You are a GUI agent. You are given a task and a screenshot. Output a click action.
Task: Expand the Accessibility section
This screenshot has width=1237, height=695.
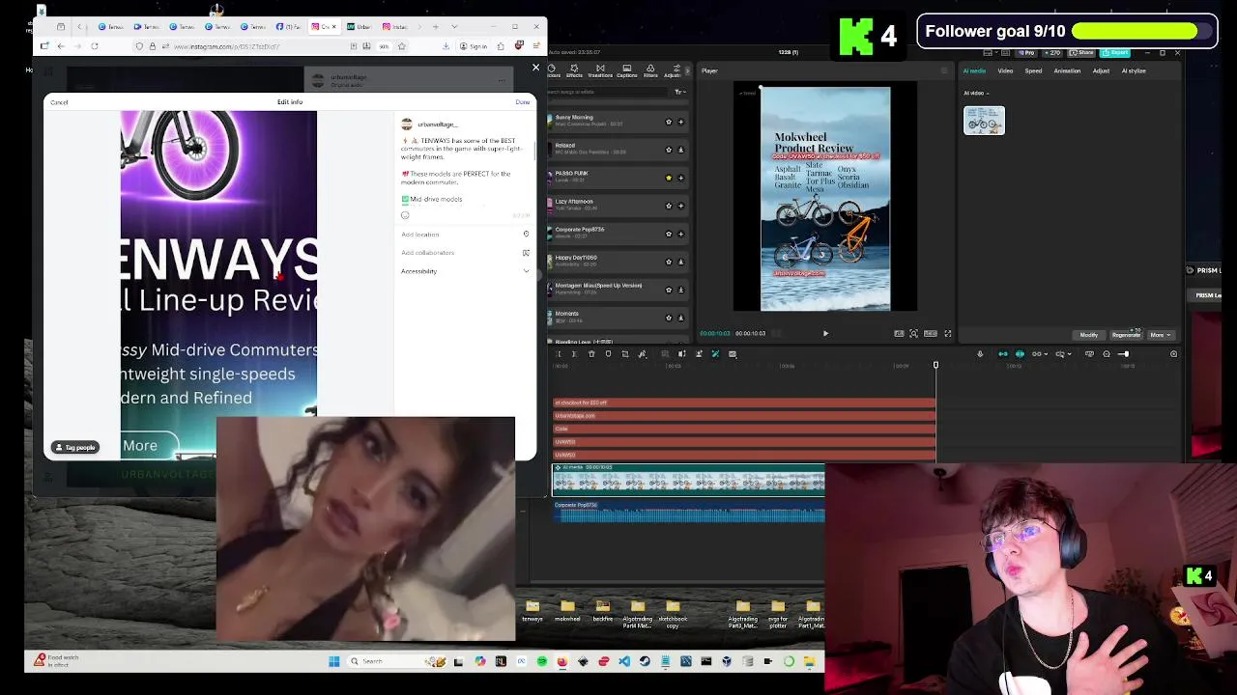pos(465,271)
